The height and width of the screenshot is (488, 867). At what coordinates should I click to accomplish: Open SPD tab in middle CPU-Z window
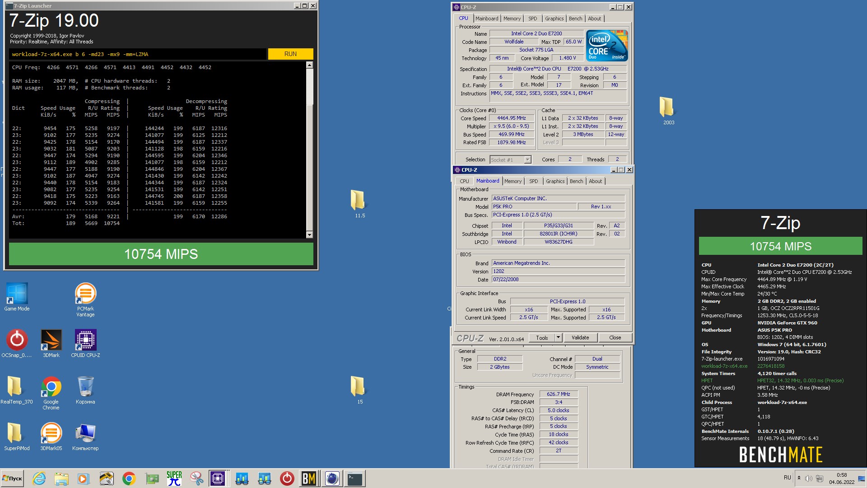(534, 181)
